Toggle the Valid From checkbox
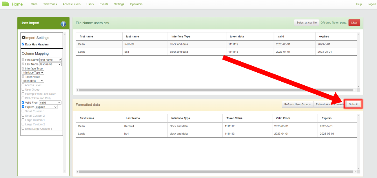 pyautogui.click(x=23, y=102)
